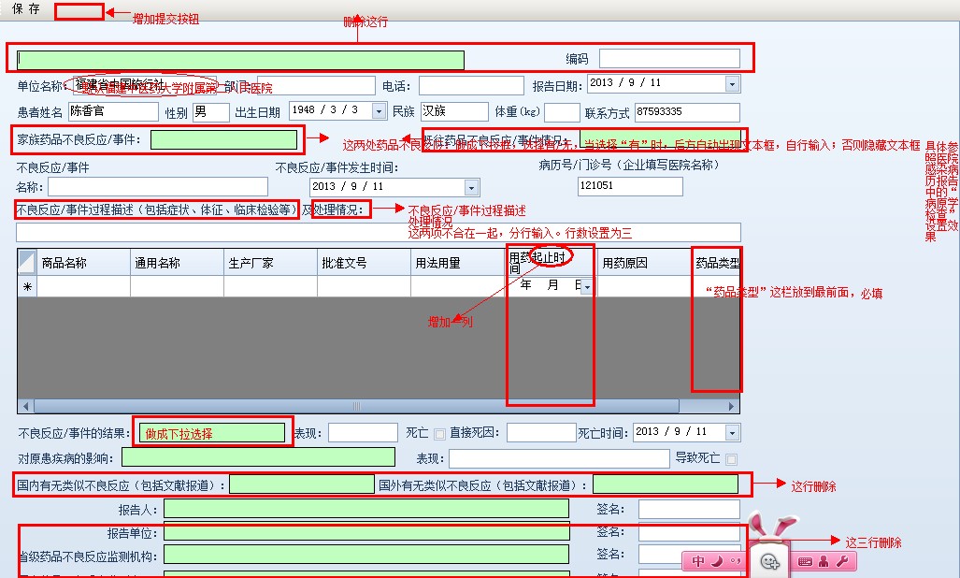Open the 国外有无类似不良反应 combo box
960x578 pixels.
click(666, 484)
